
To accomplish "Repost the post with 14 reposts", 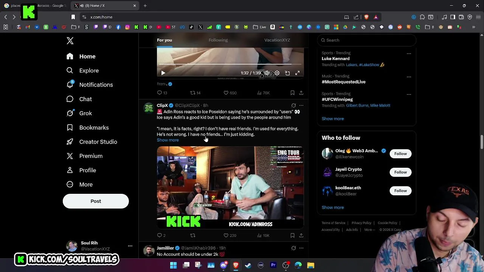I will [195, 93].
